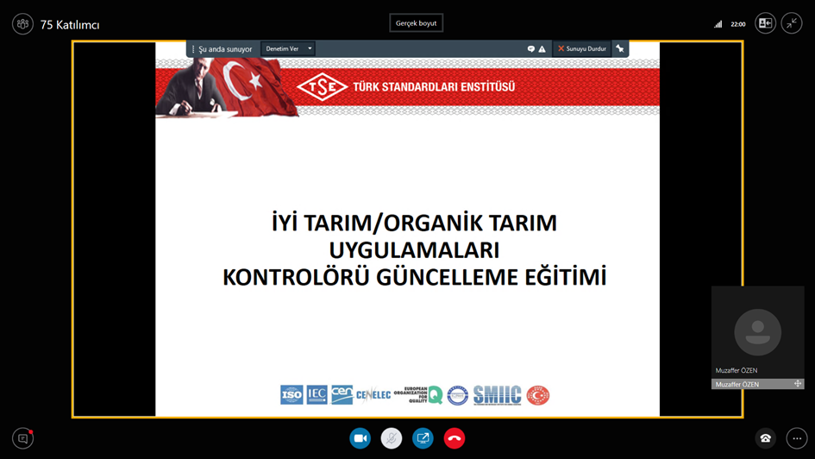Click the 'Gerçek boyut' button
Screen dimensions: 815x459
[x=416, y=23]
